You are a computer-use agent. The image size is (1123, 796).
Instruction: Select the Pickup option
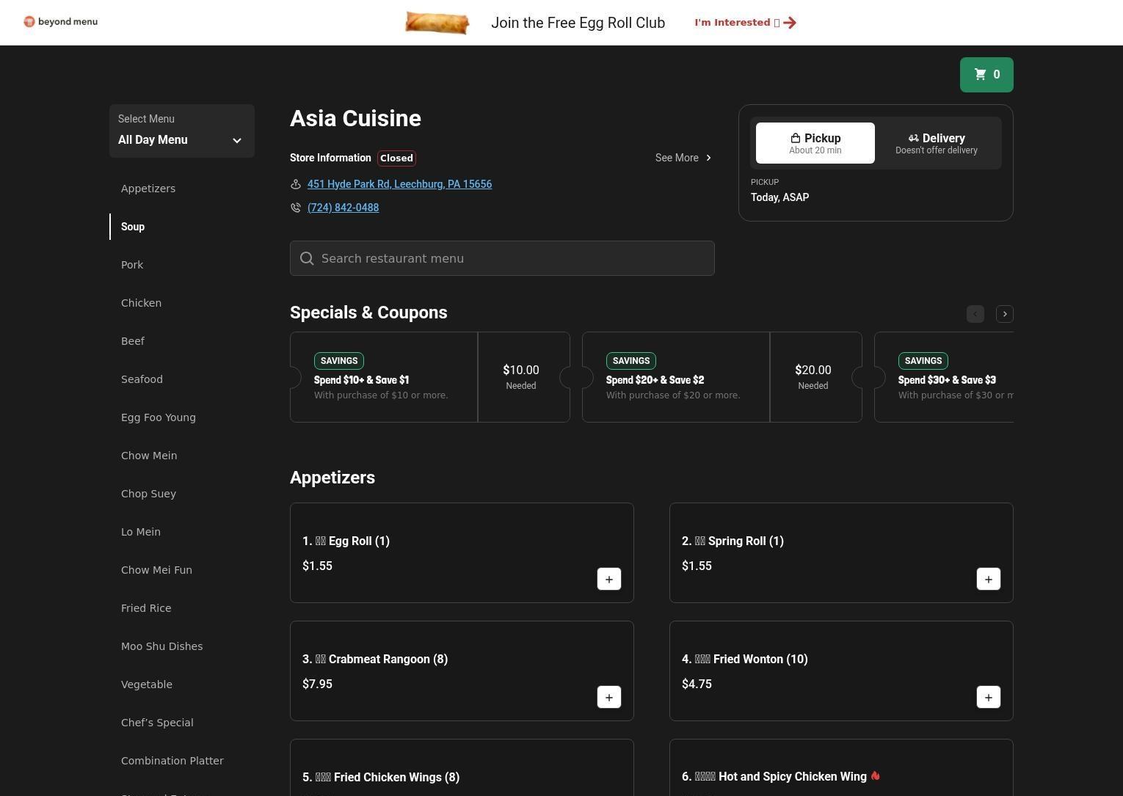[x=815, y=143]
